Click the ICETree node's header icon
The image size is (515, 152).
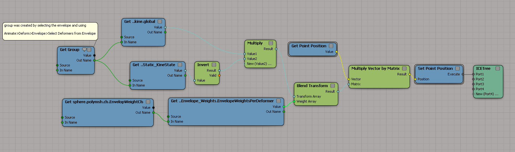498,68
